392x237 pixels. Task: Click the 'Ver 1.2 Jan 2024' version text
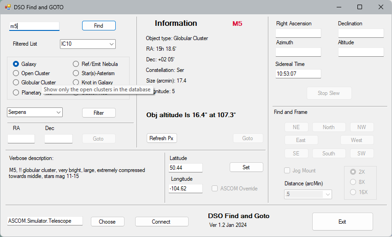(x=228, y=225)
